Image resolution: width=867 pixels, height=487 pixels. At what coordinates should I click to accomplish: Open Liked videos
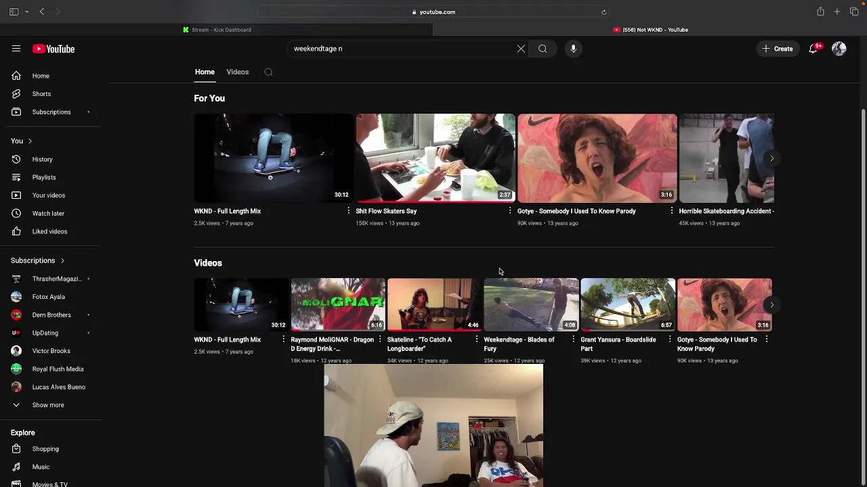tap(51, 231)
